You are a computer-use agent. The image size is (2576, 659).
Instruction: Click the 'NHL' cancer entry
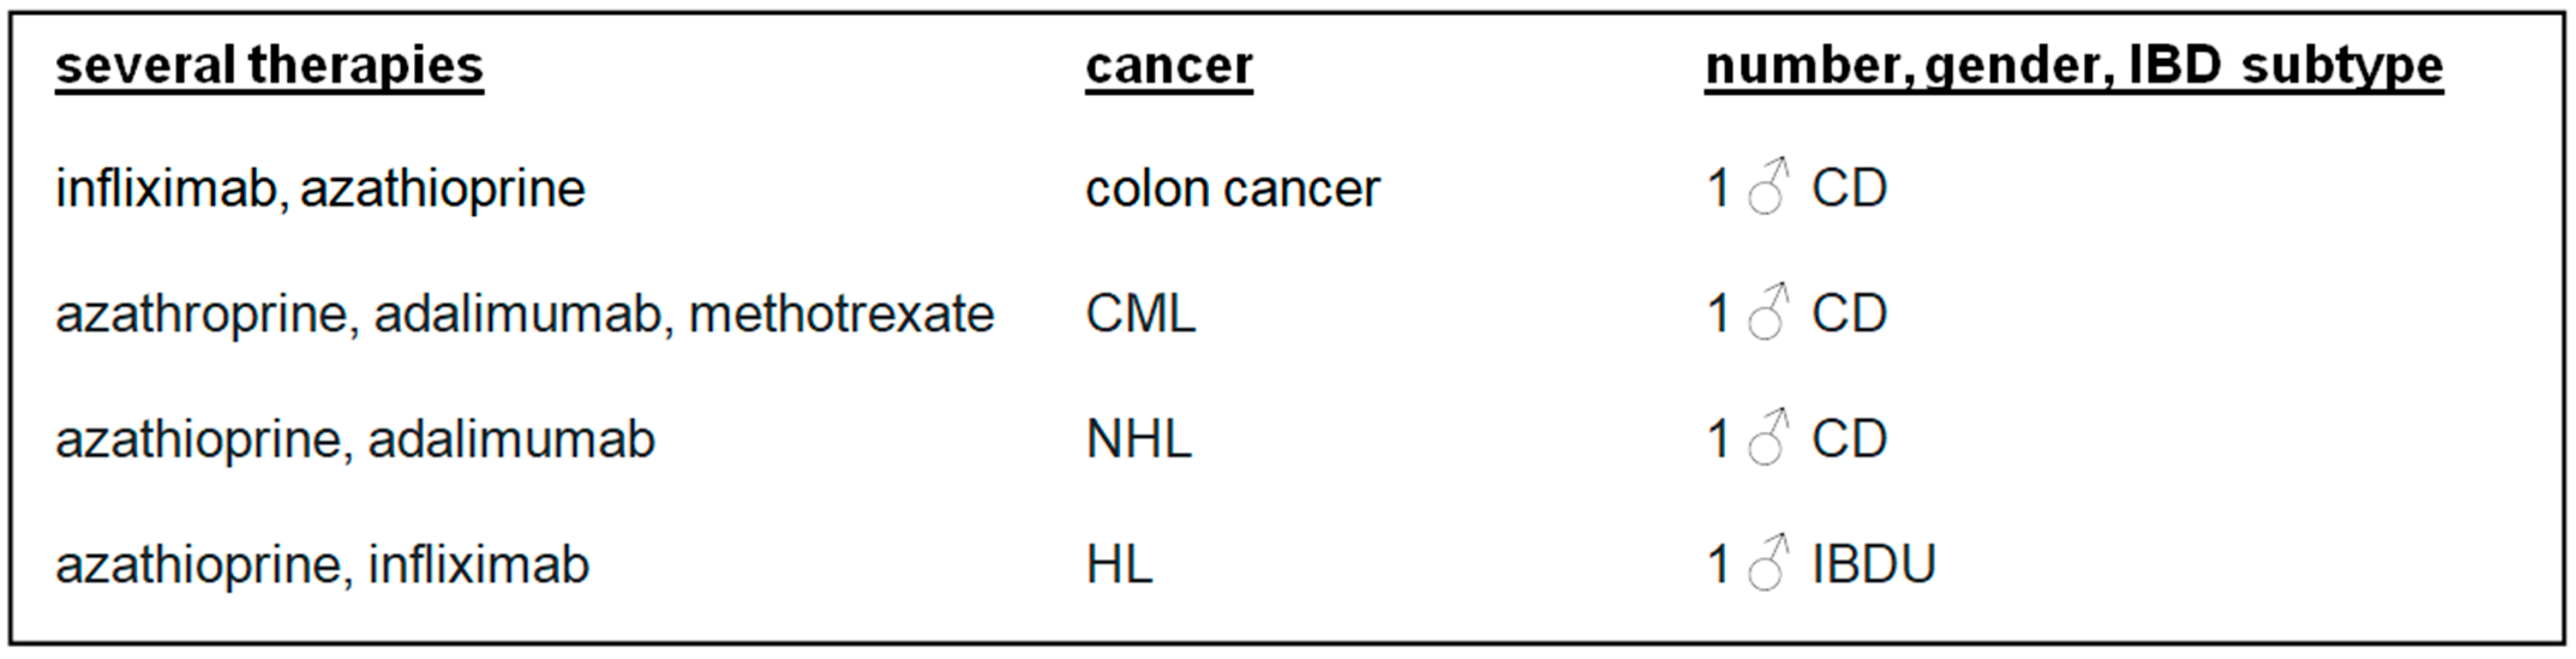[1138, 439]
